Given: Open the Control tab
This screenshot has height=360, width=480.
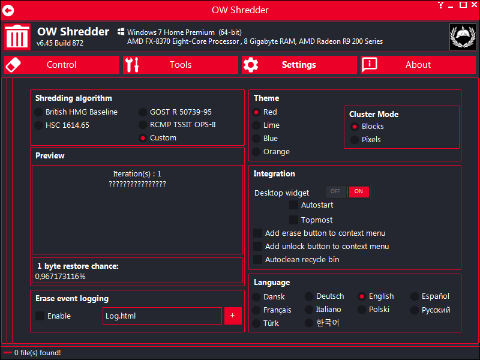Looking at the screenshot, I should coord(62,65).
